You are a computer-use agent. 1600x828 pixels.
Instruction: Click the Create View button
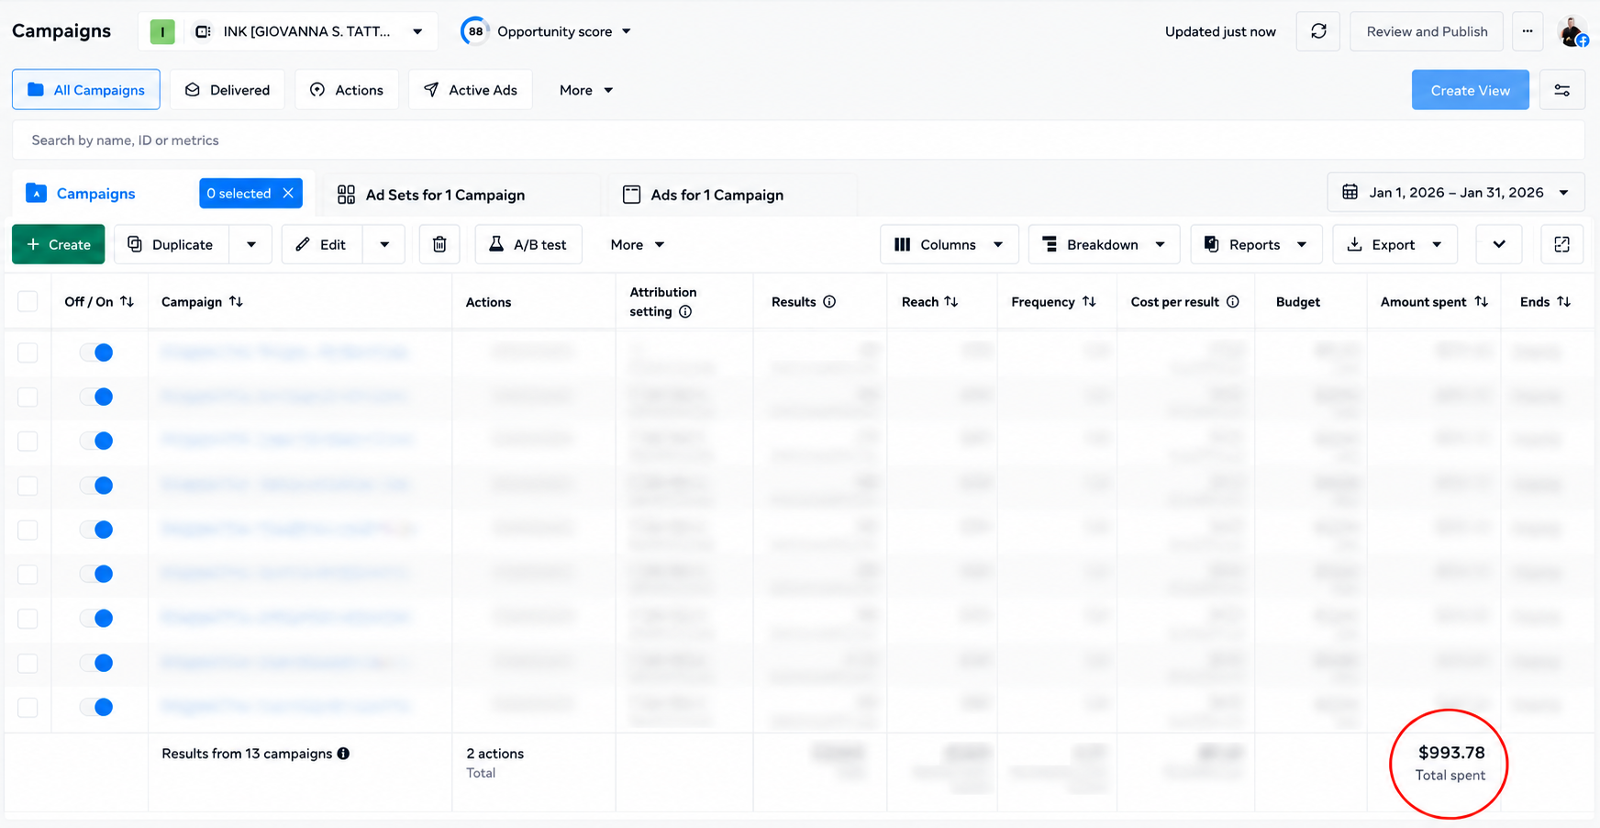(x=1471, y=90)
